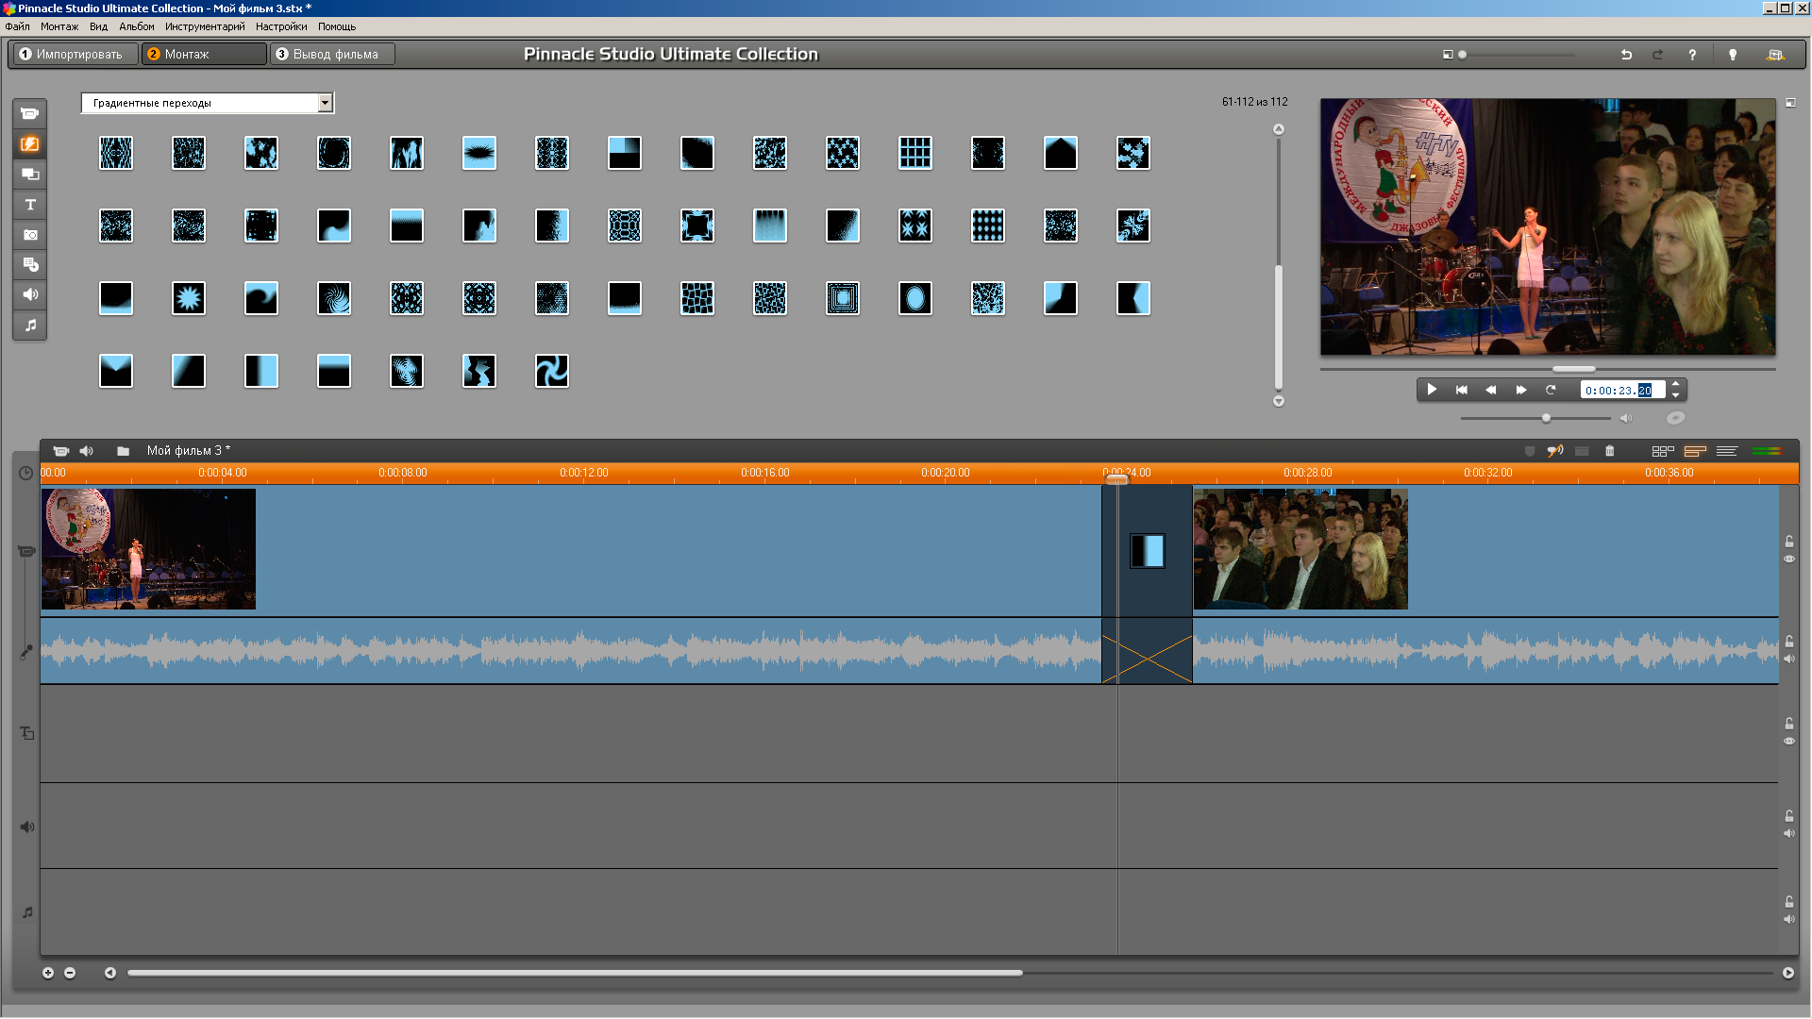Screen dimensions: 1812x1019
Task: Click the timecode input field
Action: (1623, 391)
